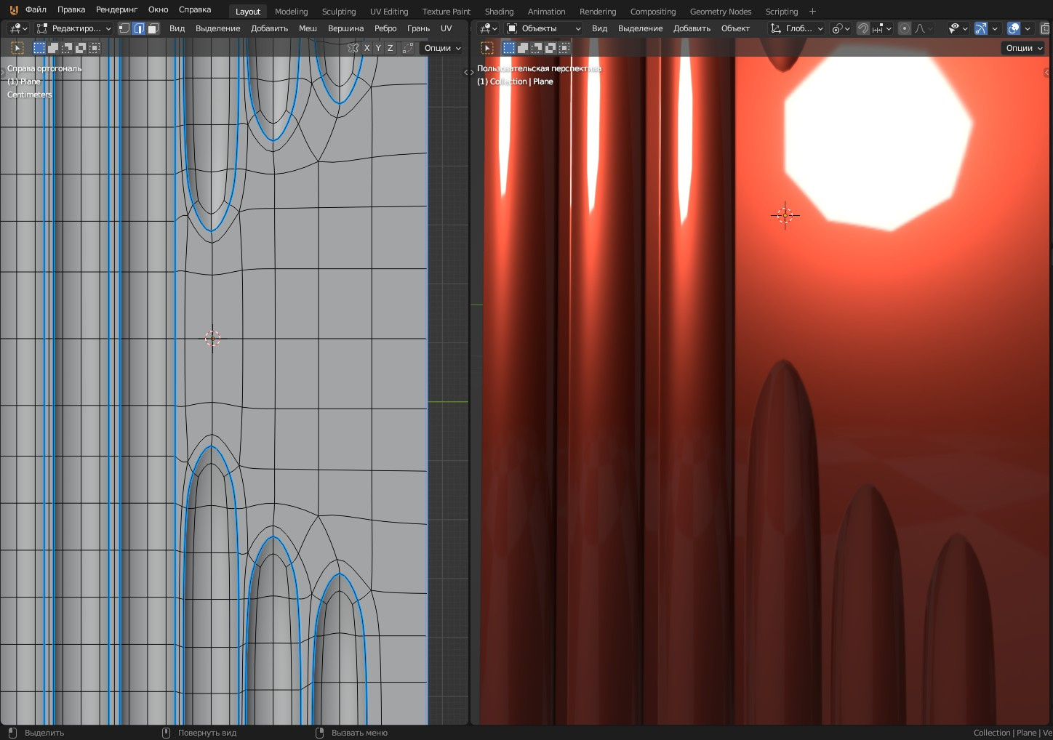The image size is (1053, 740).
Task: Open the Ребро menu
Action: (385, 28)
